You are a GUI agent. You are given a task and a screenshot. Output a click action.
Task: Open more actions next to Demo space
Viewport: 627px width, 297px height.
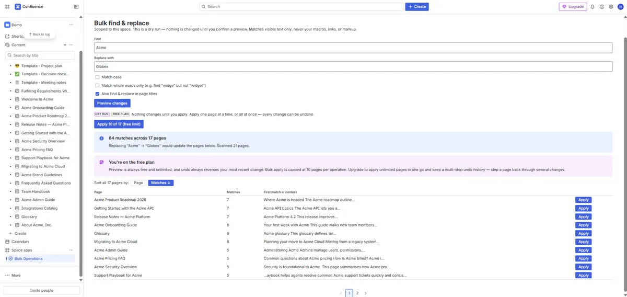(x=71, y=25)
